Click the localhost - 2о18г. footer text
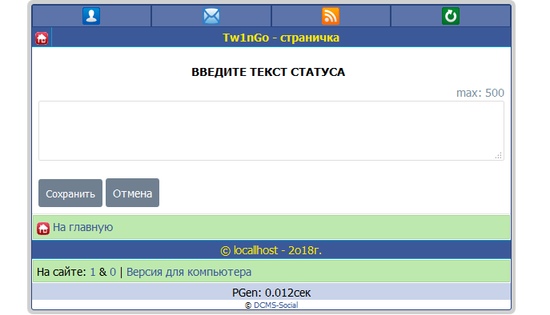This screenshot has height=315, width=550. [271, 250]
